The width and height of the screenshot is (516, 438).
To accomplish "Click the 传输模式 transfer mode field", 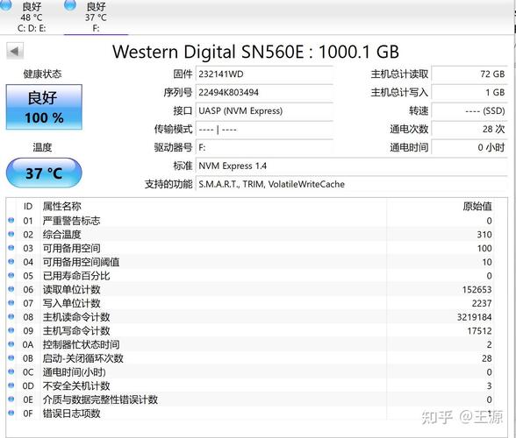I will [265, 130].
